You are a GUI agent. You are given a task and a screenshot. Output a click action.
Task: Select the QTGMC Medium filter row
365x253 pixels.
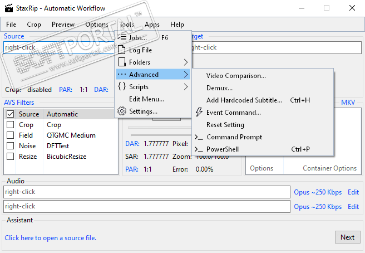61,135
